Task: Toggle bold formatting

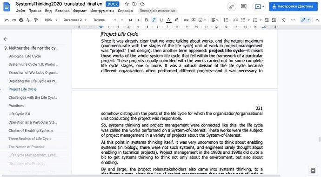Action: pos(147,20)
